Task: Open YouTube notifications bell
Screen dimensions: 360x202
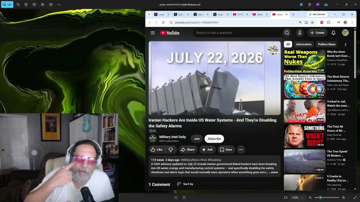Action: (x=333, y=33)
